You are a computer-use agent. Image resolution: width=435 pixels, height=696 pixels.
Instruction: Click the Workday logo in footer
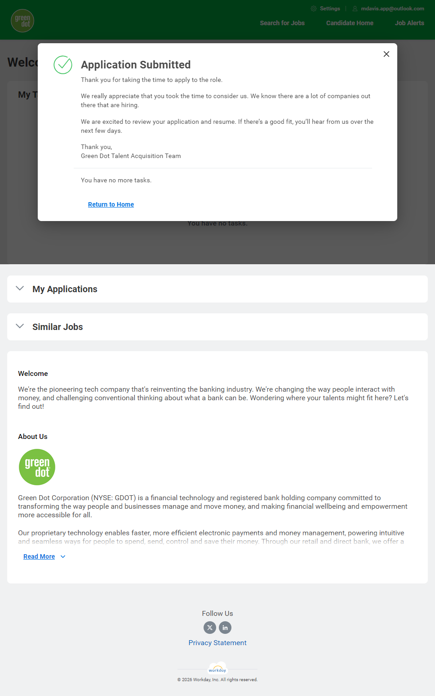pos(217,669)
